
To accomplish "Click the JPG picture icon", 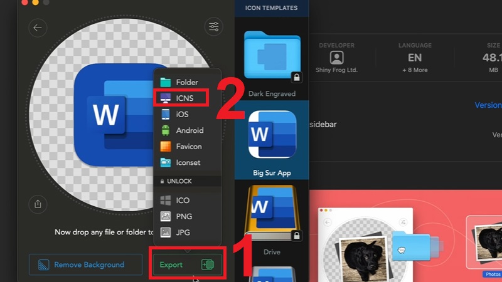I will tap(166, 232).
